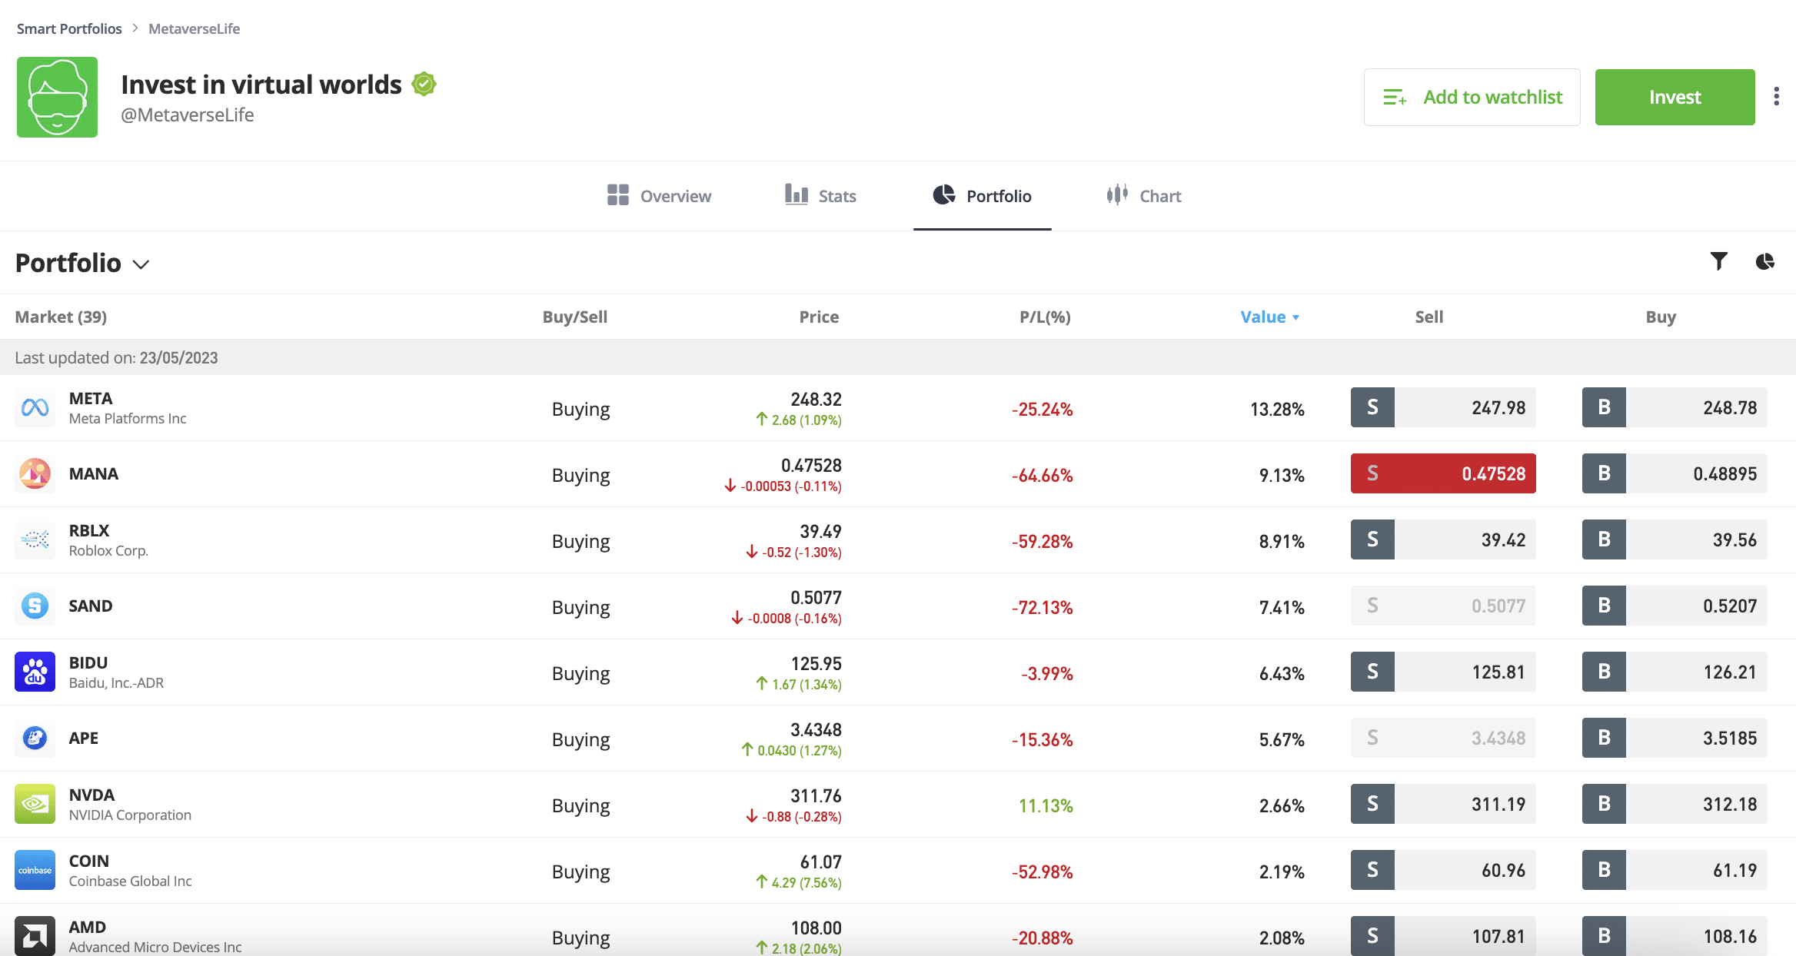The width and height of the screenshot is (1796, 956).
Task: Click the SAND Sandbox logo icon
Action: [x=35, y=606]
